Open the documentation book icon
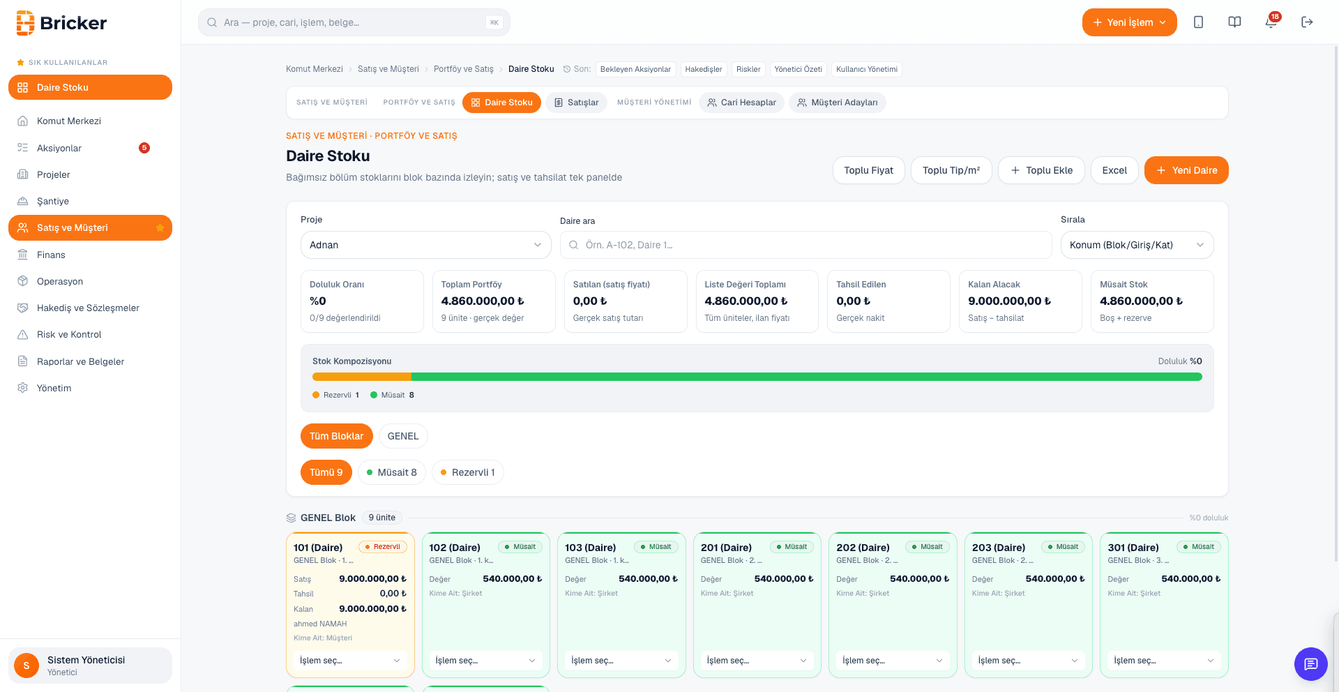Image resolution: width=1339 pixels, height=692 pixels. [1234, 22]
